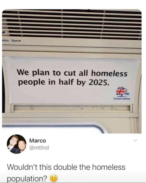Screen dimensions: 146x183
Task: Click the ventilation grille in photo
Action: pos(72,24)
